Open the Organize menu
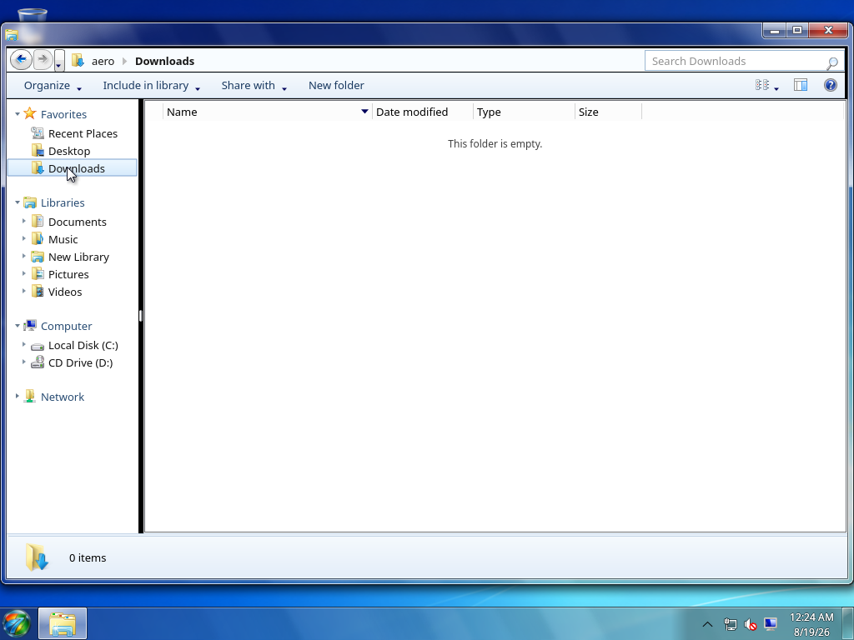The image size is (854, 640). [x=53, y=86]
